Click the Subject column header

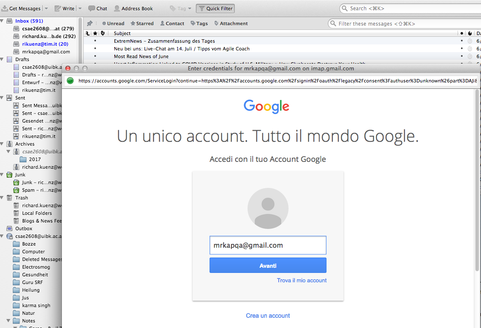122,33
